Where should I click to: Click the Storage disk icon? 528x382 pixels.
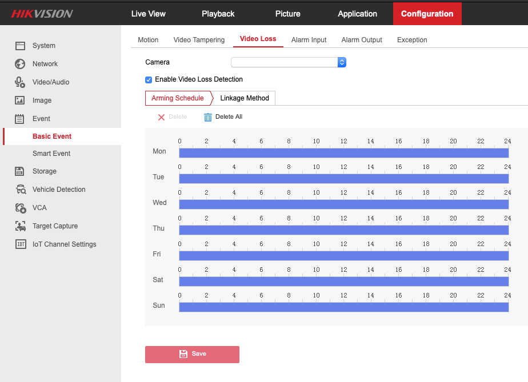[x=20, y=171]
